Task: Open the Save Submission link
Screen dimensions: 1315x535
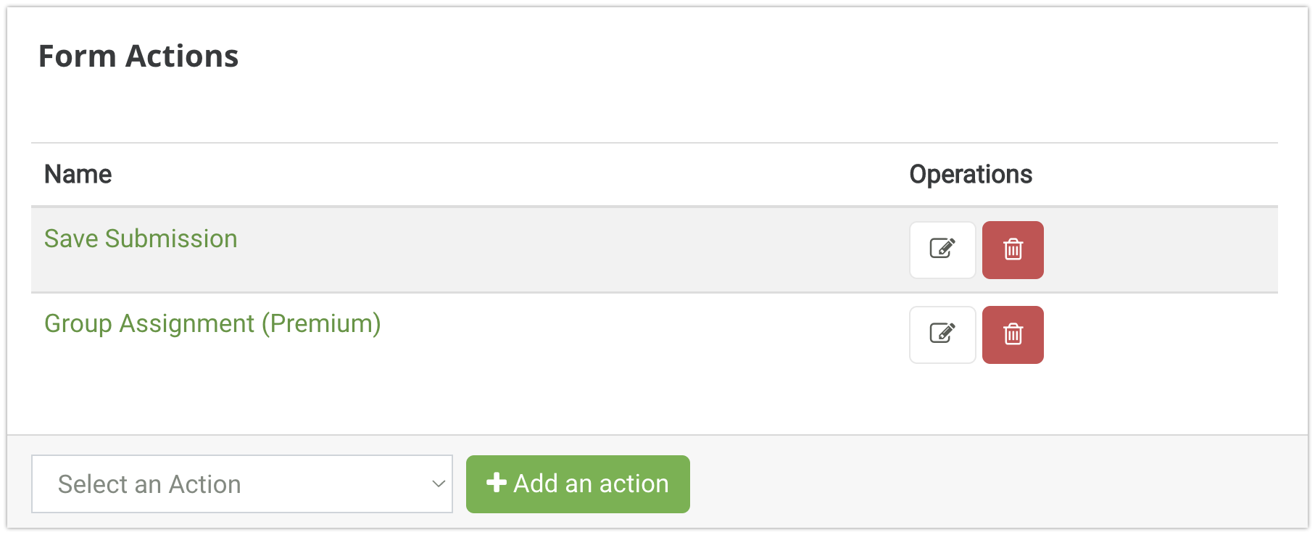Action: click(x=141, y=239)
